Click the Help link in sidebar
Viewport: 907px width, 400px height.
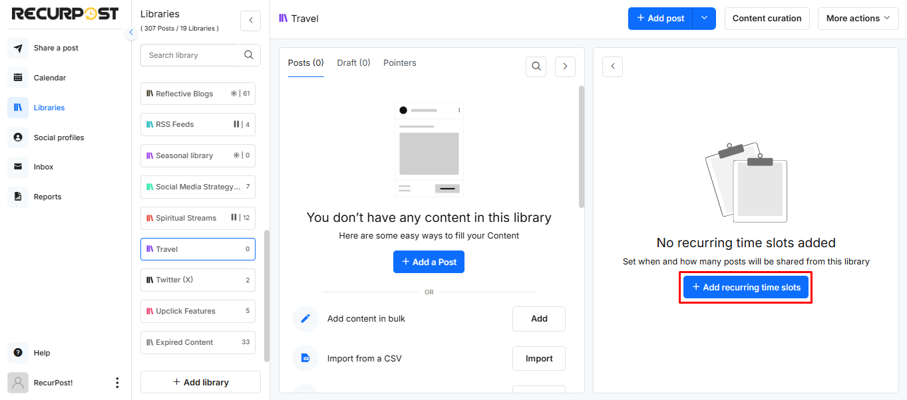click(42, 353)
